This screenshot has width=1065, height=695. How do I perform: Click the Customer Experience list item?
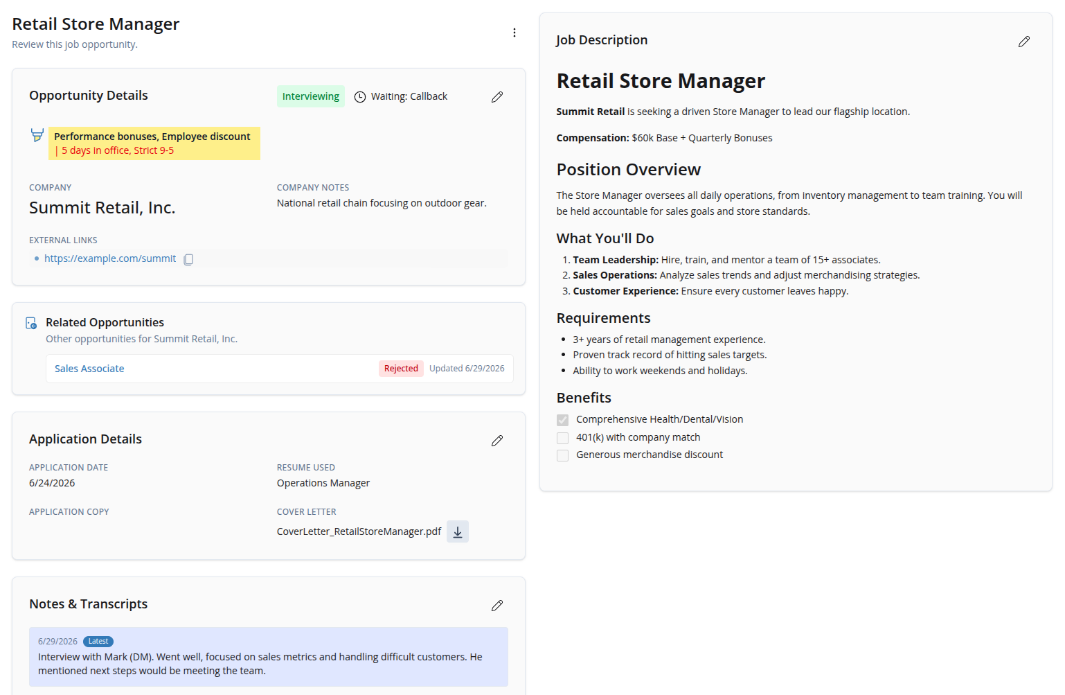click(710, 291)
